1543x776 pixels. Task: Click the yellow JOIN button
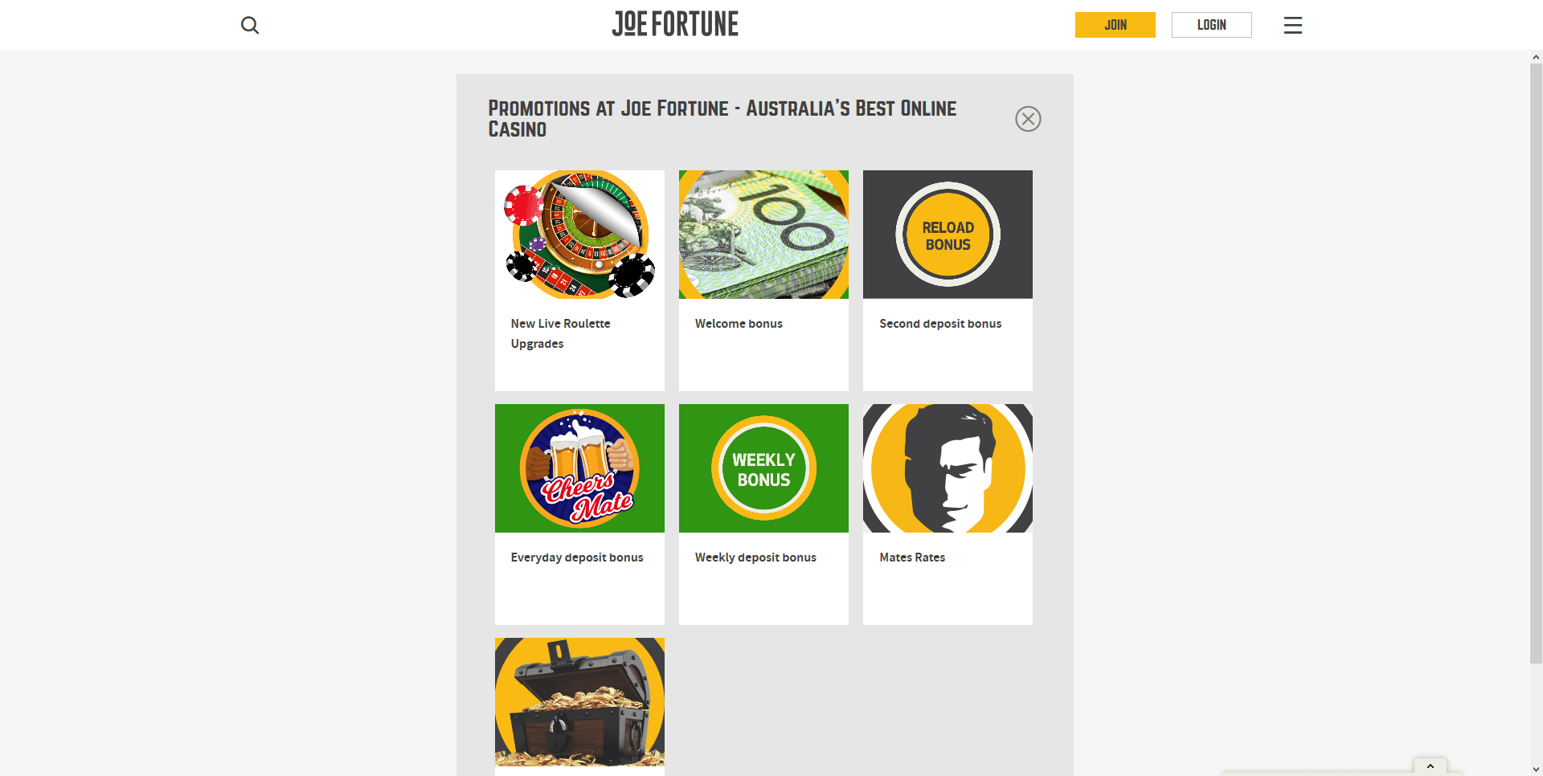coord(1115,25)
